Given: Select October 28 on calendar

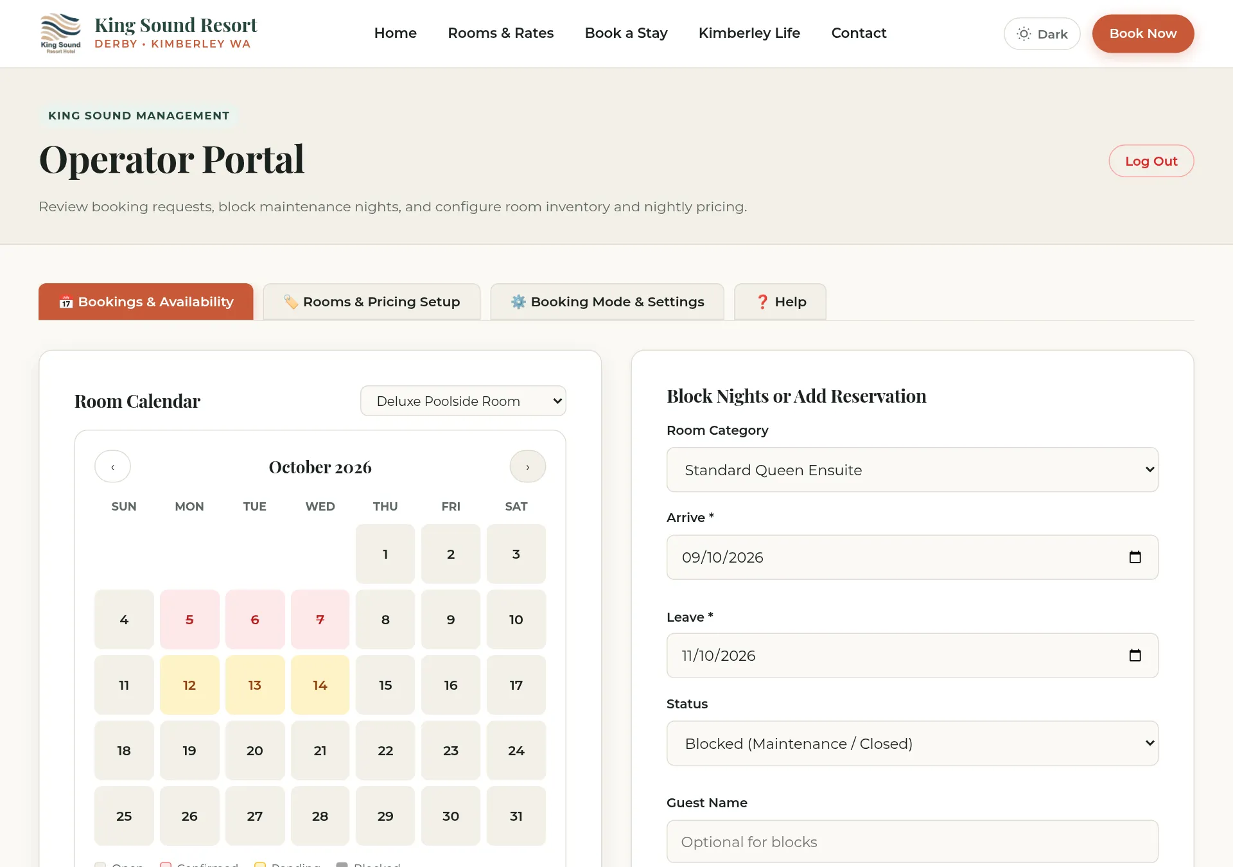Looking at the screenshot, I should point(320,816).
